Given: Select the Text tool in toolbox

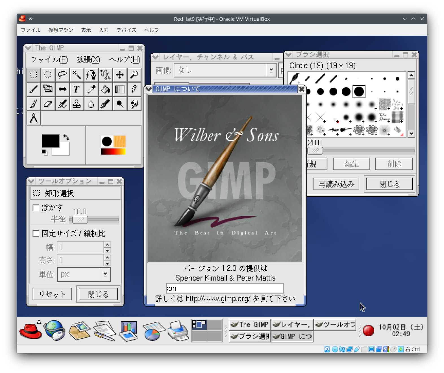Looking at the screenshot, I should (x=76, y=89).
